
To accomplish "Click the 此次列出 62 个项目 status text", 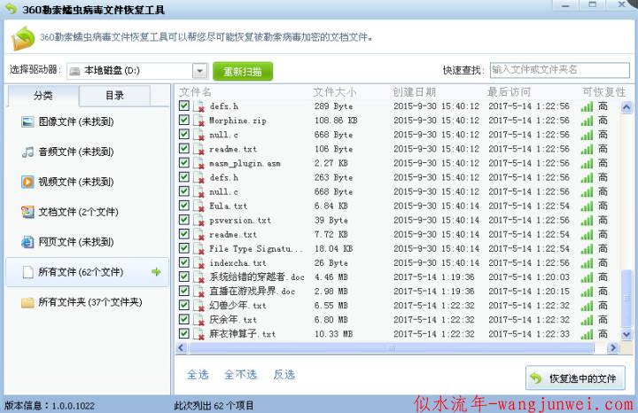I will pos(214,406).
